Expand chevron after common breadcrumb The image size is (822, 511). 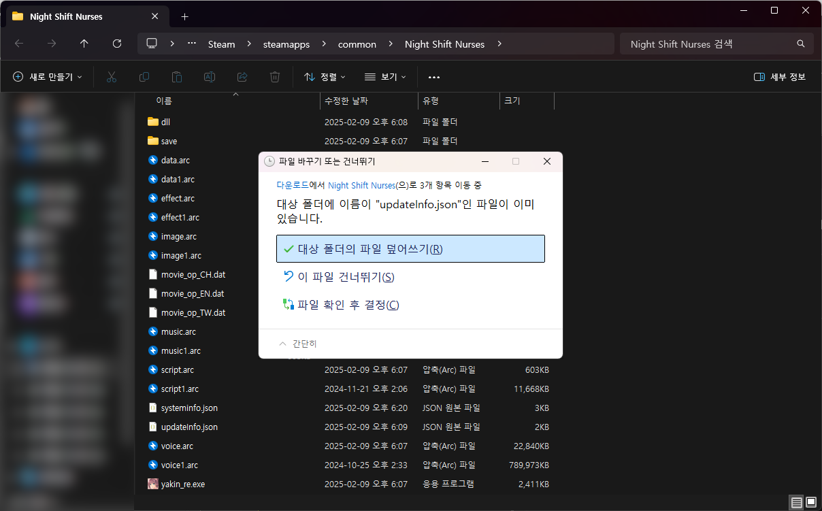tap(391, 44)
